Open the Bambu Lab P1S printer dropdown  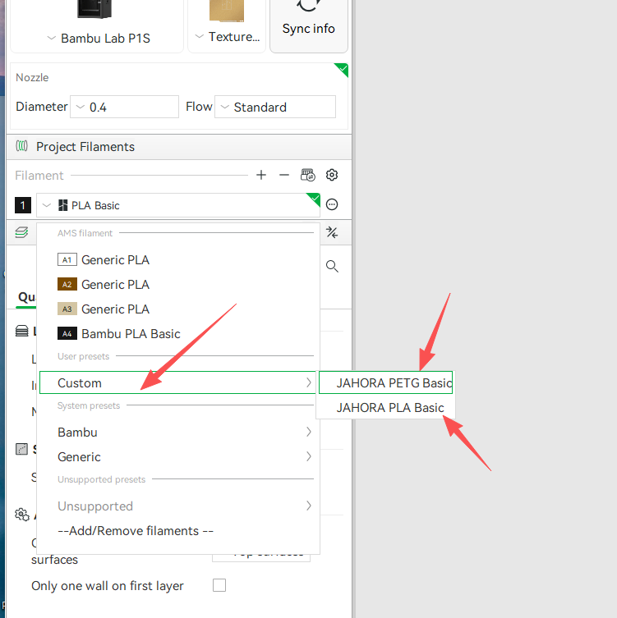pyautogui.click(x=99, y=39)
